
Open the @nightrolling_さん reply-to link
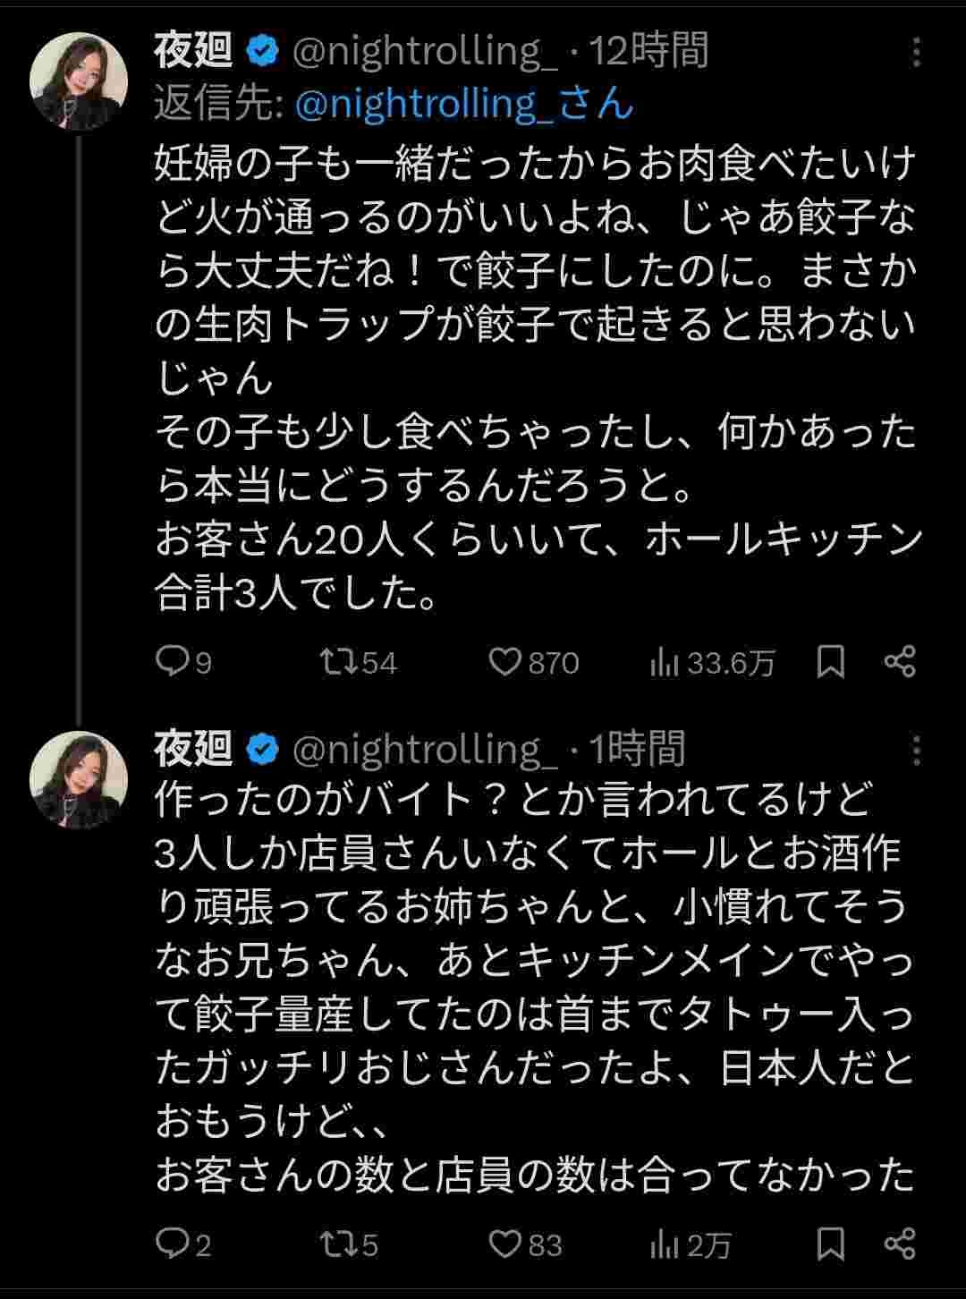[463, 105]
